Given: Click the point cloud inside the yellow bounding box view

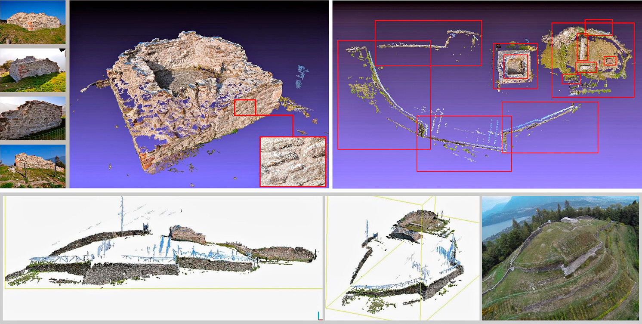Looking at the screenshot, I should pos(402,258).
